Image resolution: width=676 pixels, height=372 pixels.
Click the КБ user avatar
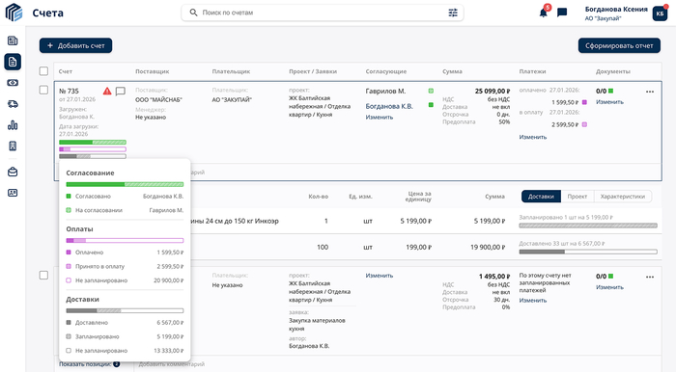click(660, 13)
